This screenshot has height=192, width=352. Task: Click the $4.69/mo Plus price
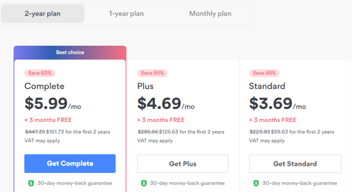click(165, 104)
